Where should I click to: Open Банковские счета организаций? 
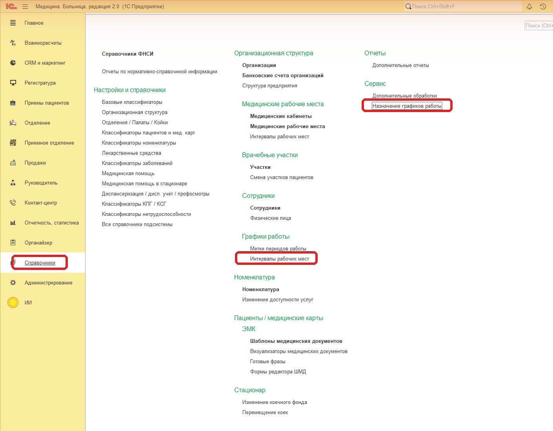tap(283, 75)
